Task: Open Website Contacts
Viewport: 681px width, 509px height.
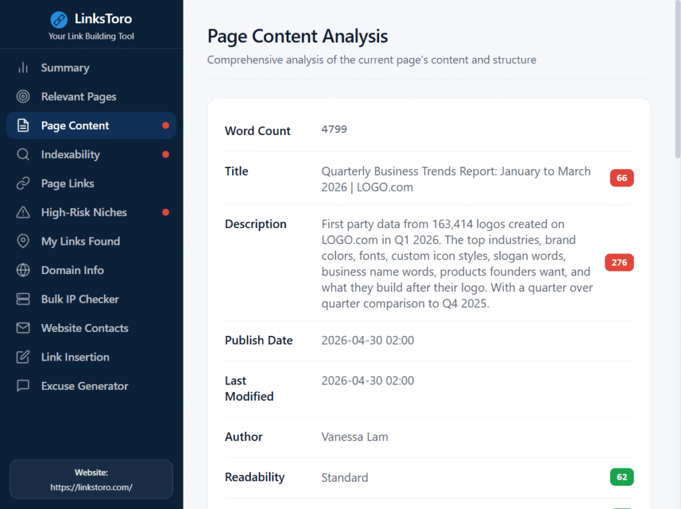Action: coord(91,328)
